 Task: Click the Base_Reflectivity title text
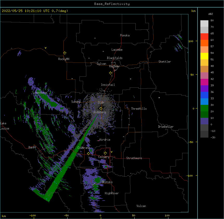tap(112, 4)
